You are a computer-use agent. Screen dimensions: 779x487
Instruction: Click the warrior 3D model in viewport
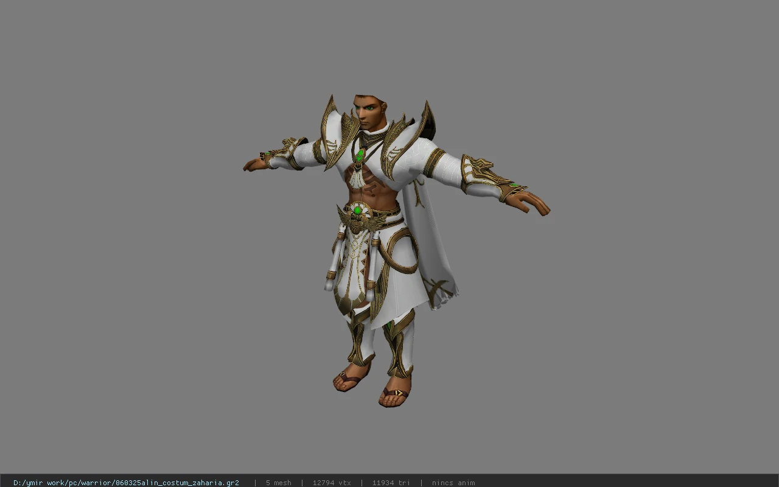point(396,250)
